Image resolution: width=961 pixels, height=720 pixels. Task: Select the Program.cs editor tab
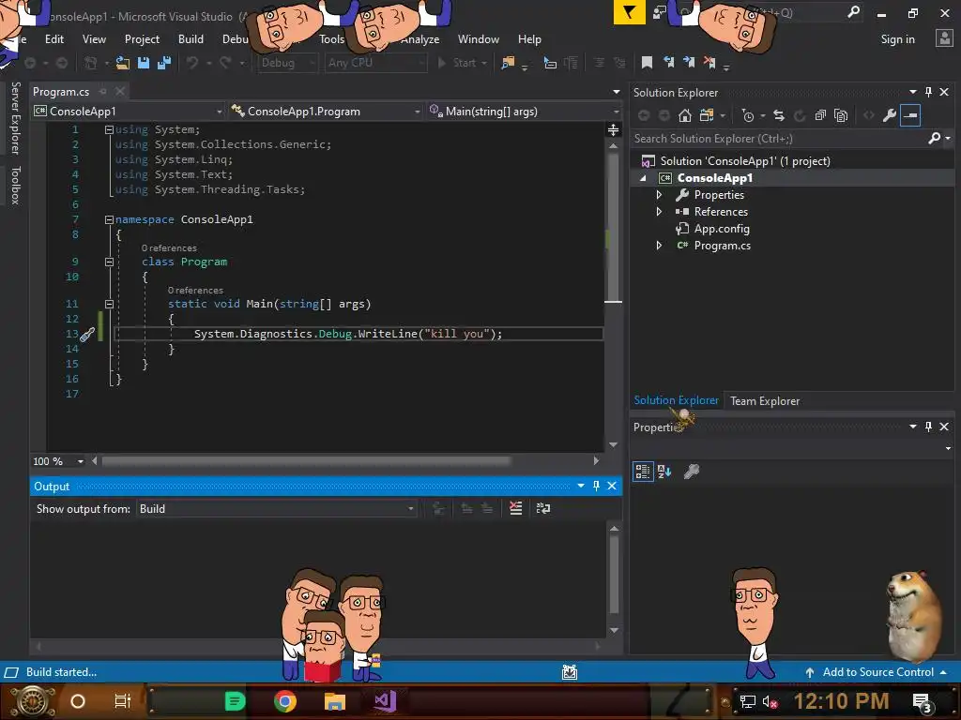click(61, 92)
